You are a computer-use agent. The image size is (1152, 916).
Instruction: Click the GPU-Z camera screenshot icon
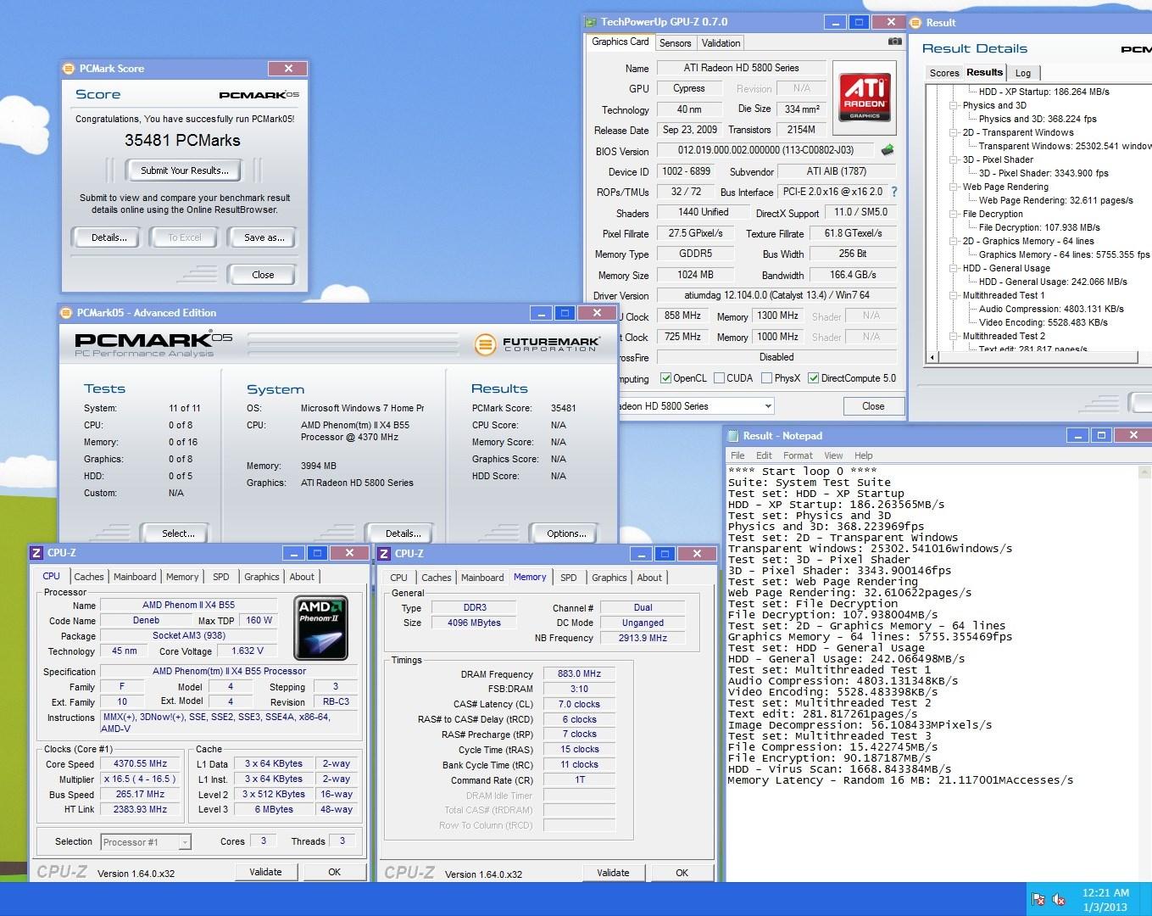click(x=894, y=42)
